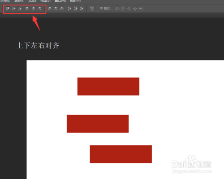Click the Distribute Right Edges icon
Viewport: 224px width, 179px height.
pyautogui.click(x=82, y=9)
